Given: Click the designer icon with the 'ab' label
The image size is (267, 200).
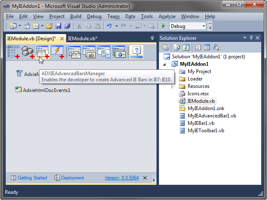Looking at the screenshot, I should click(89, 52).
